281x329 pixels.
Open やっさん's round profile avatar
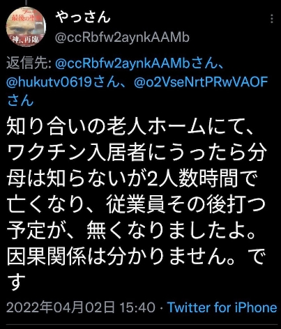coord(25,26)
